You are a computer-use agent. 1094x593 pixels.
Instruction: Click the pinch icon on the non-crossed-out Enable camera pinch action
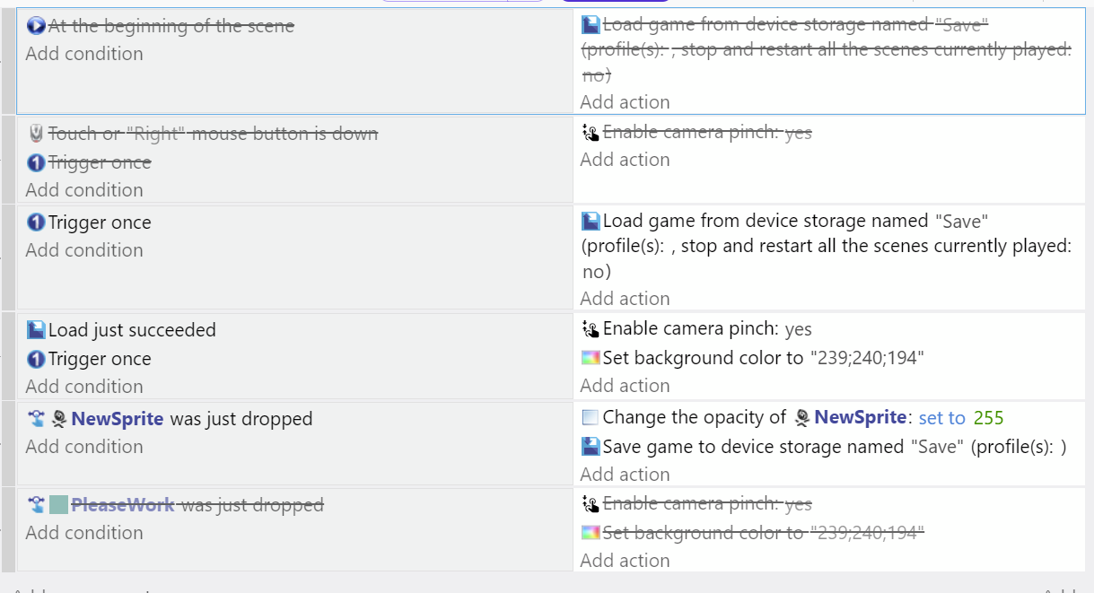click(x=590, y=328)
